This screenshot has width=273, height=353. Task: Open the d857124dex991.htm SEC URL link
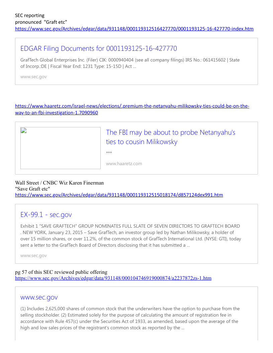(x=119, y=195)
